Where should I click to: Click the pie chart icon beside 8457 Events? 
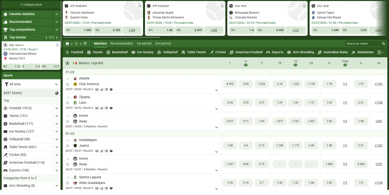click(57, 93)
